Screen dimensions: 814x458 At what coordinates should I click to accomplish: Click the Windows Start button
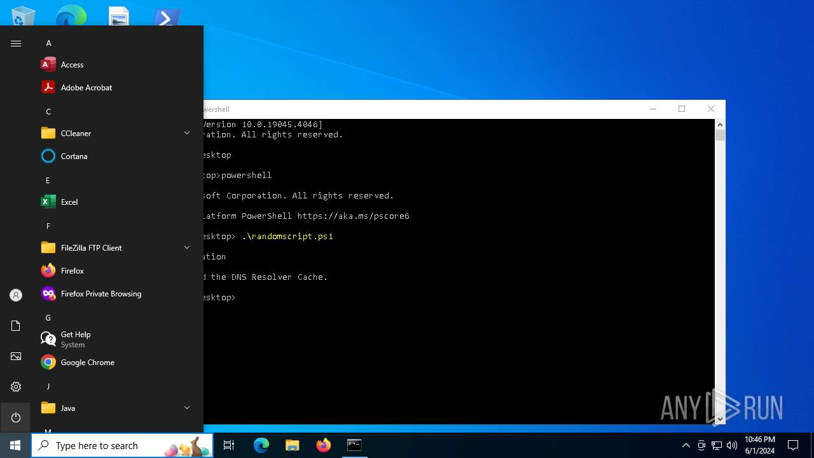click(15, 445)
